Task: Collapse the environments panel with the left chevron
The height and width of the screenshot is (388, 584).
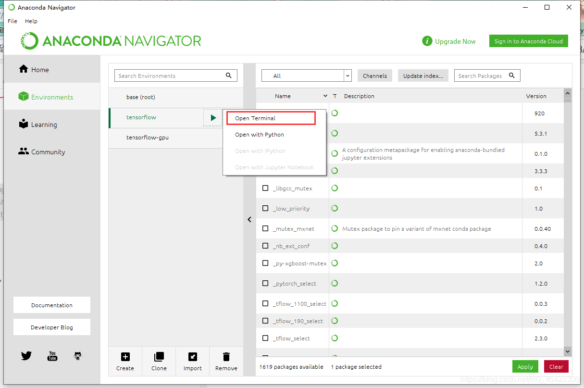Action: (249, 219)
